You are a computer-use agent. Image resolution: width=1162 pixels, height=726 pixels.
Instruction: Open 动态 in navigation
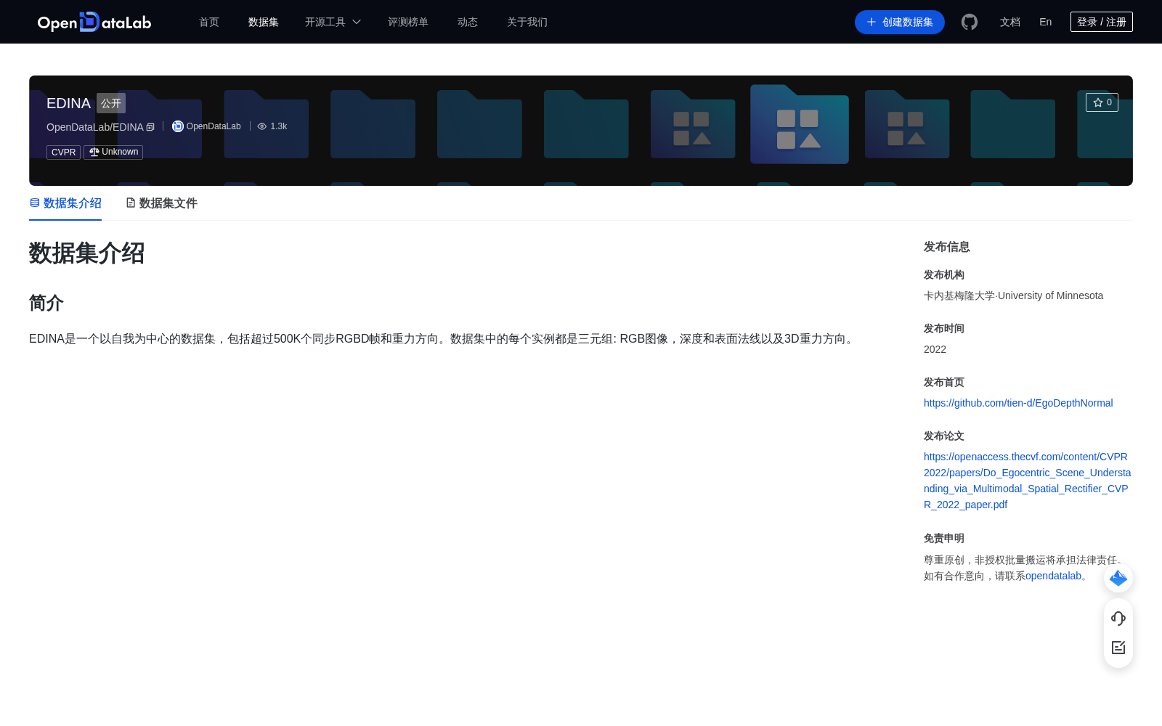[468, 22]
